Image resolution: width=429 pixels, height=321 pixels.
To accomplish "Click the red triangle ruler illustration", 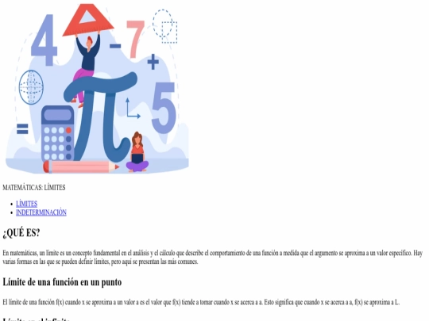I will point(88,20).
